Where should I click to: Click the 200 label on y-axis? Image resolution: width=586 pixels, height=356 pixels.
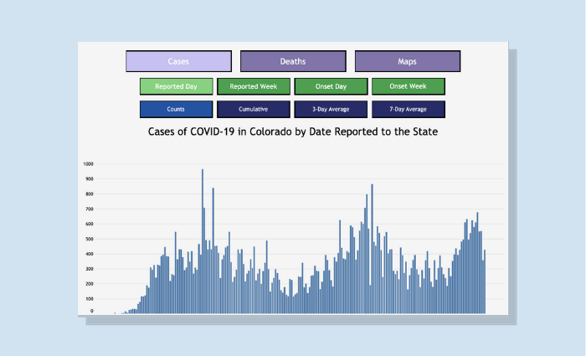pos(88,283)
